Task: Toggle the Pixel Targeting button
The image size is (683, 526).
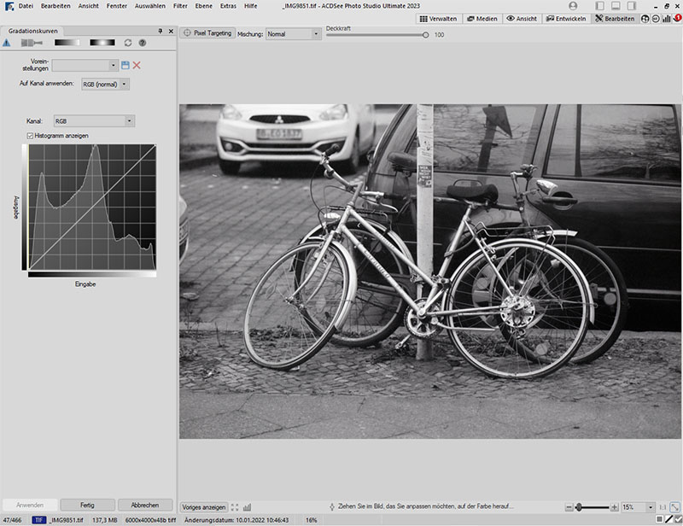Action: tap(207, 34)
